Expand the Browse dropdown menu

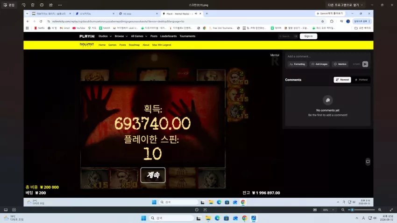(121, 36)
